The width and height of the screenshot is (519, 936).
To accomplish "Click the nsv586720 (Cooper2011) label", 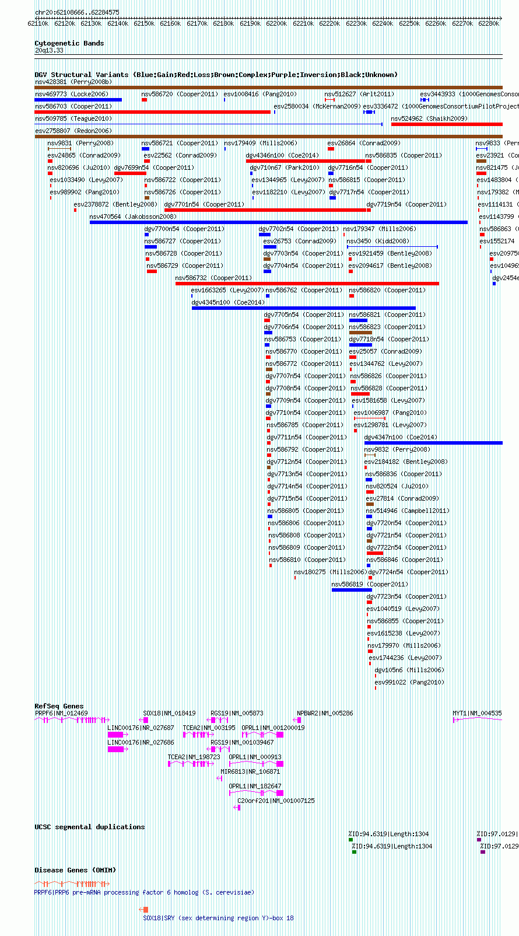I will (x=180, y=94).
